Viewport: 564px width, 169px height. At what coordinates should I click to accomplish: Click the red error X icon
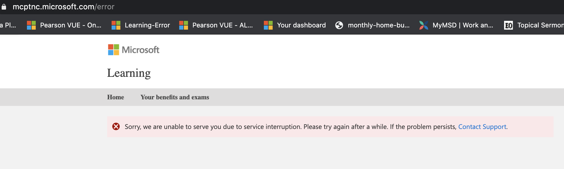tap(116, 126)
